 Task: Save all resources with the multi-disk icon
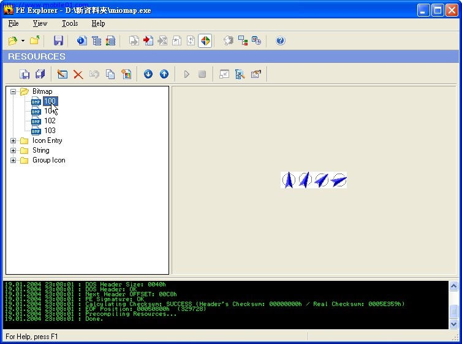click(x=40, y=74)
